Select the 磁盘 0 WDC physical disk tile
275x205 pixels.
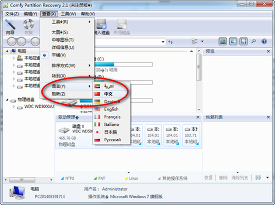click(75, 135)
